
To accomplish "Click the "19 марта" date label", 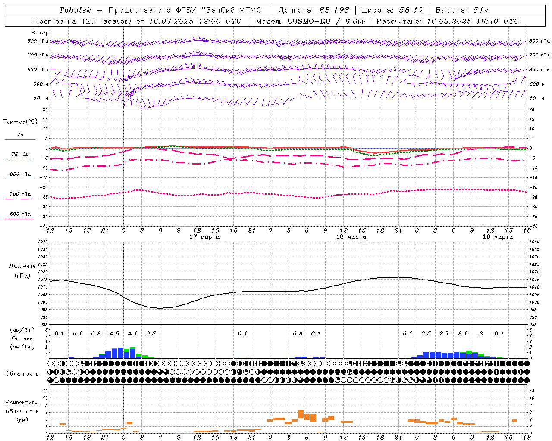I will pyautogui.click(x=498, y=237).
